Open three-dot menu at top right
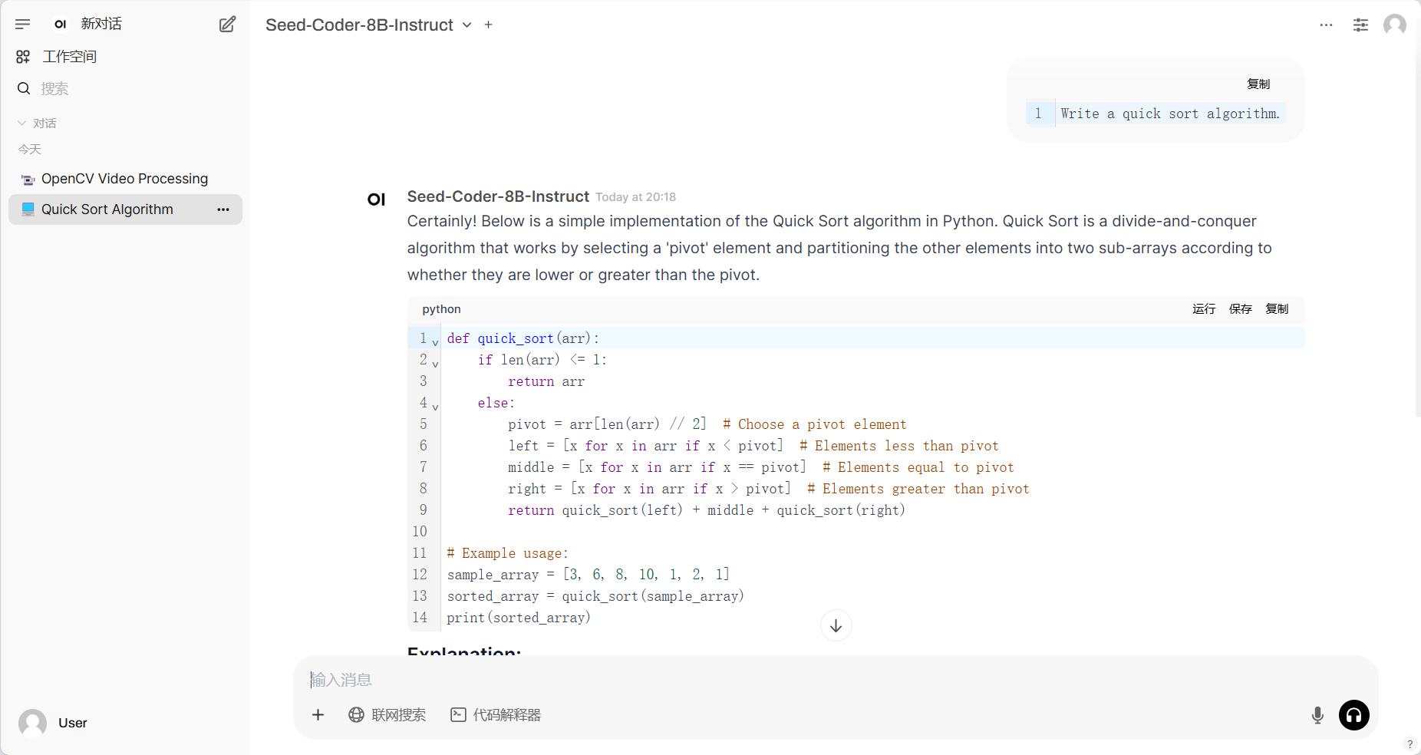The width and height of the screenshot is (1421, 755). point(1326,25)
